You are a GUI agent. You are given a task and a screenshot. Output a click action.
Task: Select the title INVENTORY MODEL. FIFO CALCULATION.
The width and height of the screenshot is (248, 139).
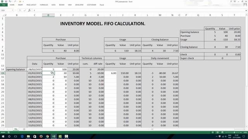coord(103,24)
